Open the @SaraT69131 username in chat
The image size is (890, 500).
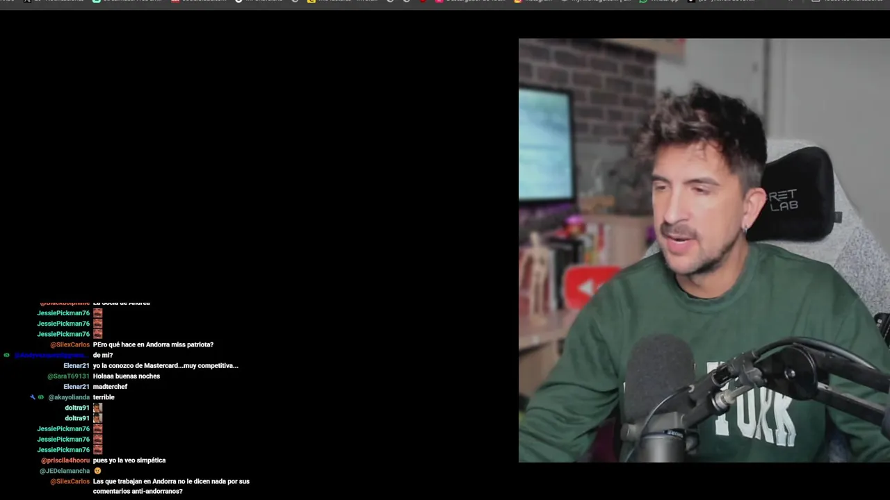[x=68, y=376]
